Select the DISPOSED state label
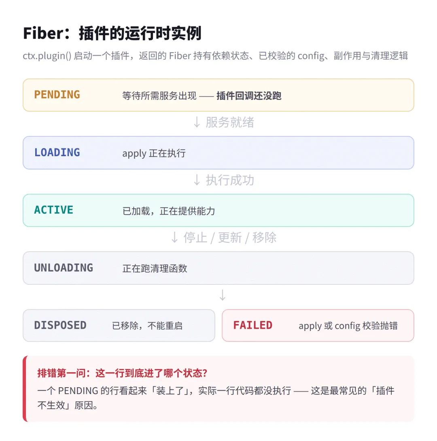 coord(60,325)
